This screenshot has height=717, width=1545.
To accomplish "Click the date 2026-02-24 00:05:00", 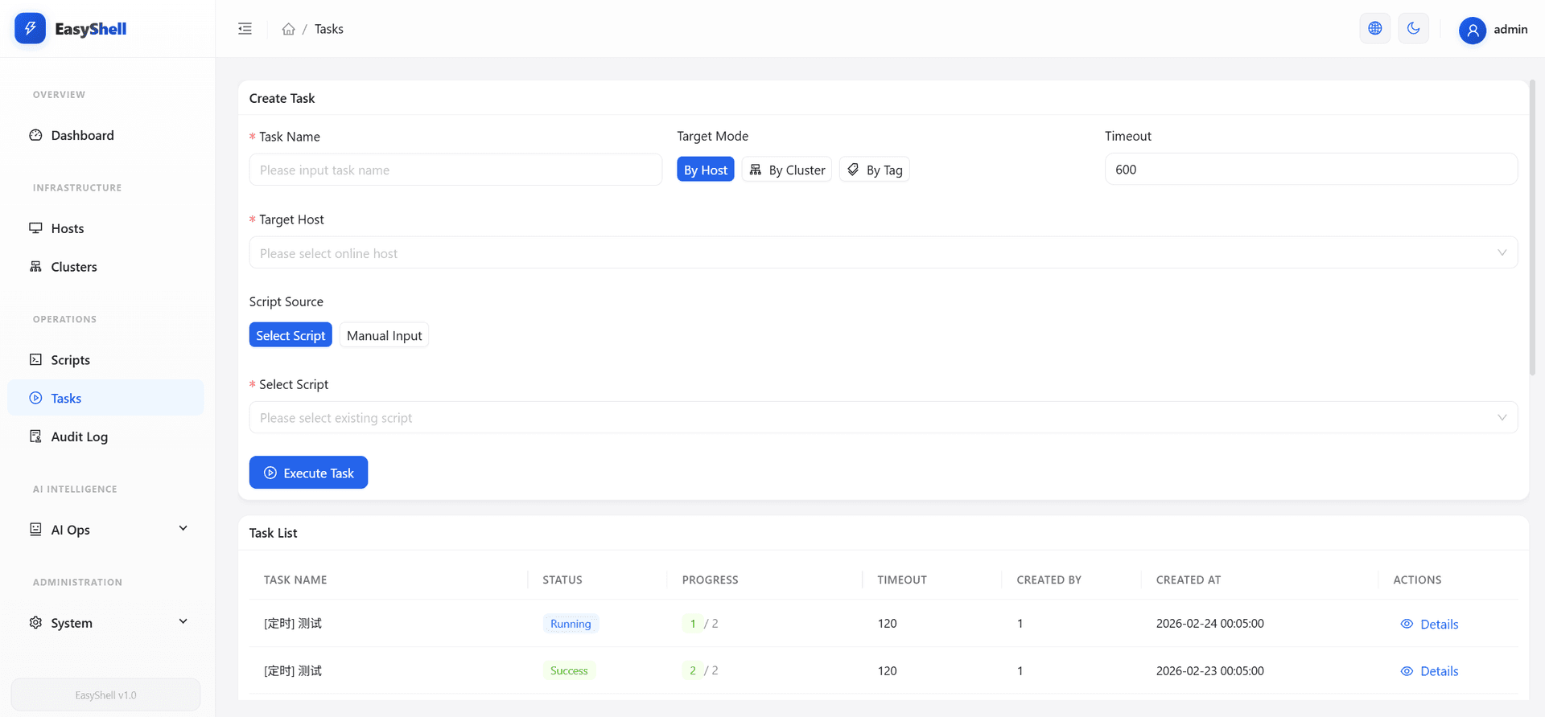I will click(1210, 624).
